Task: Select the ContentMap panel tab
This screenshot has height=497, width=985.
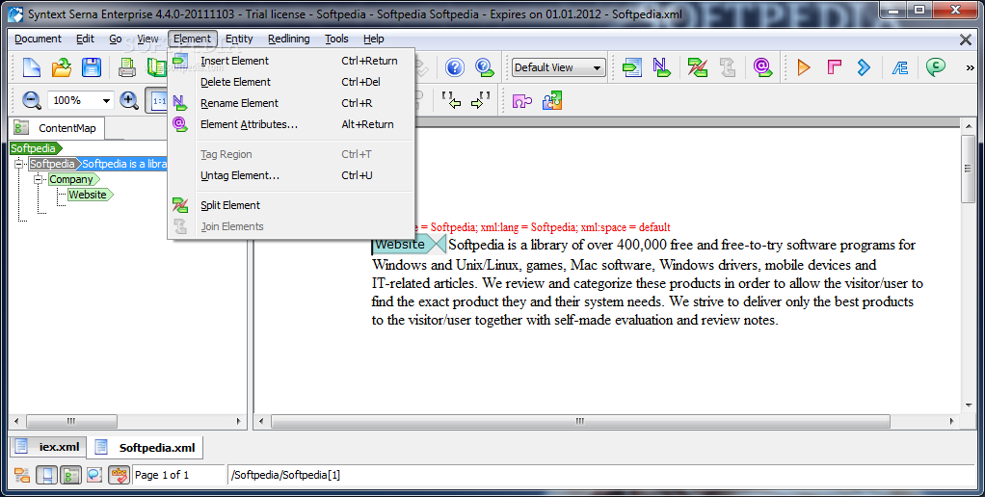Action: tap(57, 128)
